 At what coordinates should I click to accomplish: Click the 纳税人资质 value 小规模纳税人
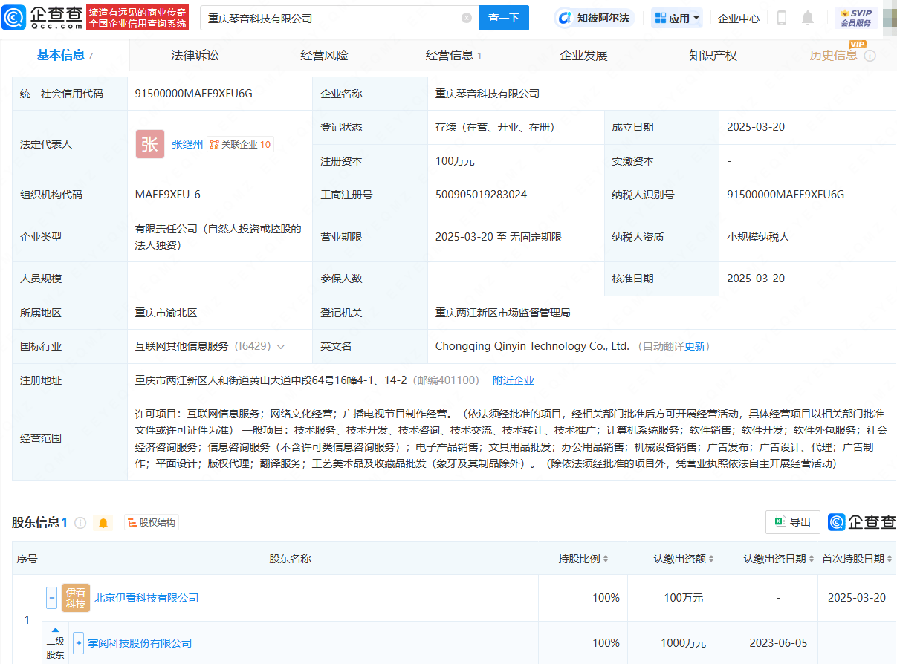tap(758, 237)
